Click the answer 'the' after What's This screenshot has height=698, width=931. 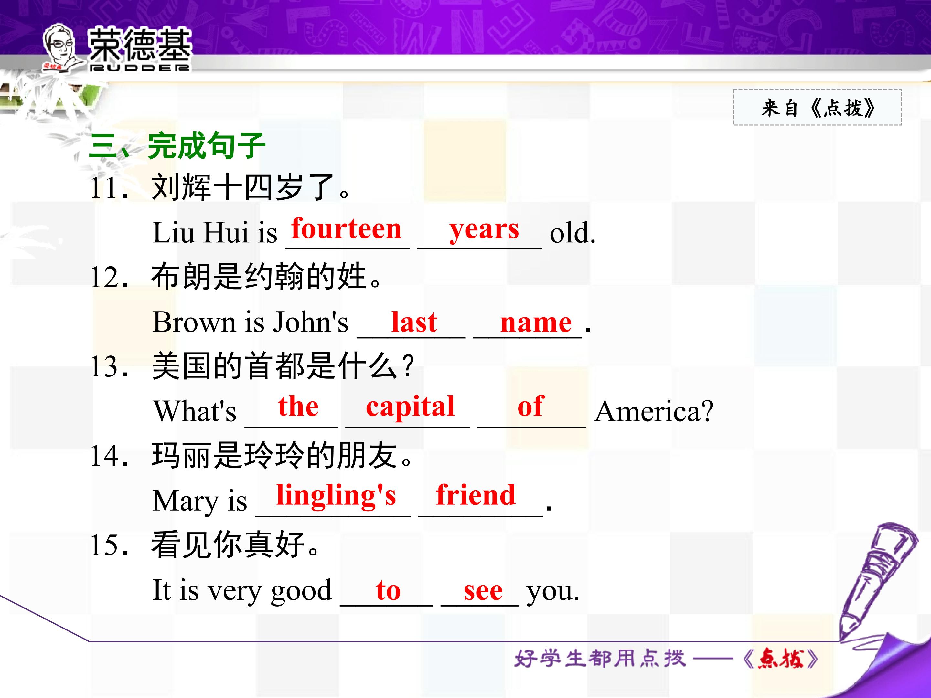pos(298,407)
